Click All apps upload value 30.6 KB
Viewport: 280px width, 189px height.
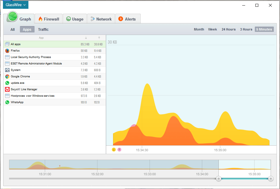click(98, 44)
